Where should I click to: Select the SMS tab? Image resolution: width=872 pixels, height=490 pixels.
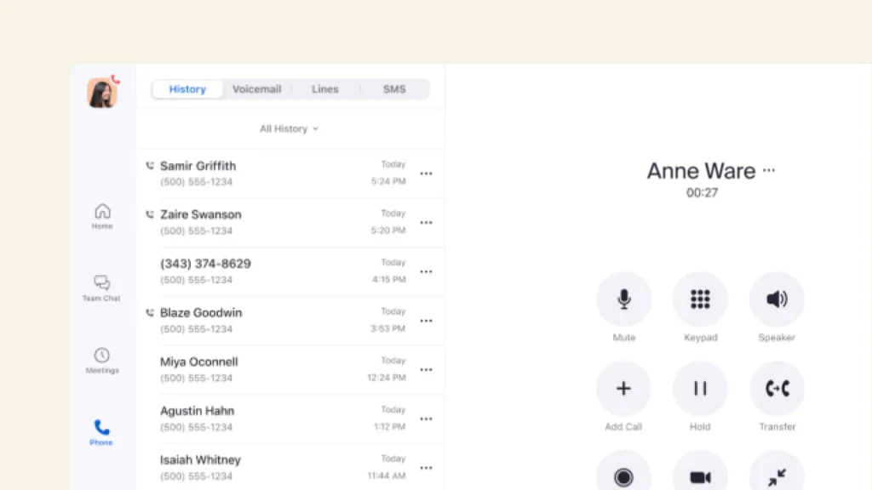coord(394,89)
